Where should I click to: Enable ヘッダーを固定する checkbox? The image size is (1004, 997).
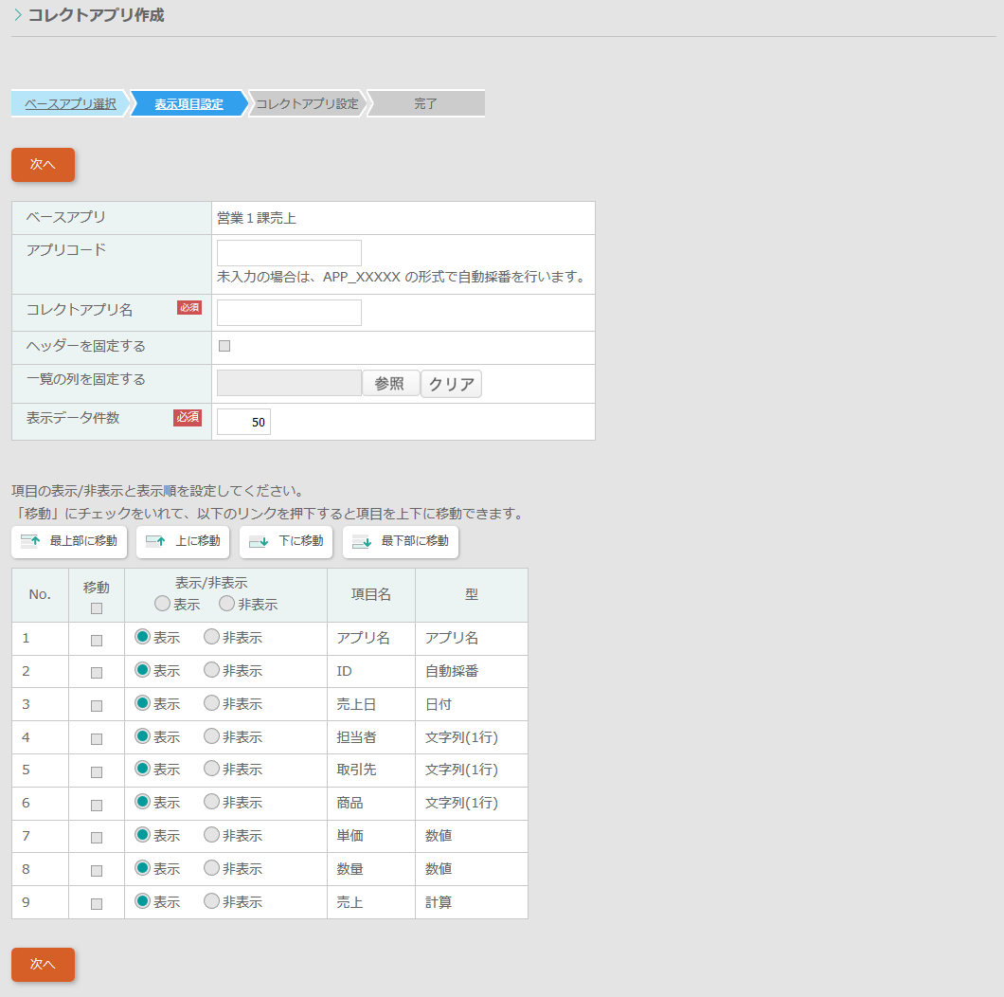pos(224,346)
